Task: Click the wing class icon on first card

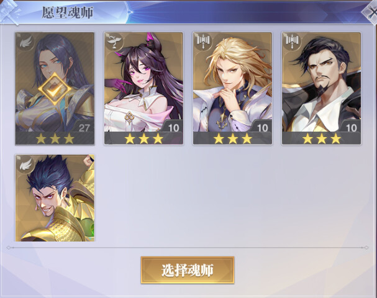Action: pos(25,42)
